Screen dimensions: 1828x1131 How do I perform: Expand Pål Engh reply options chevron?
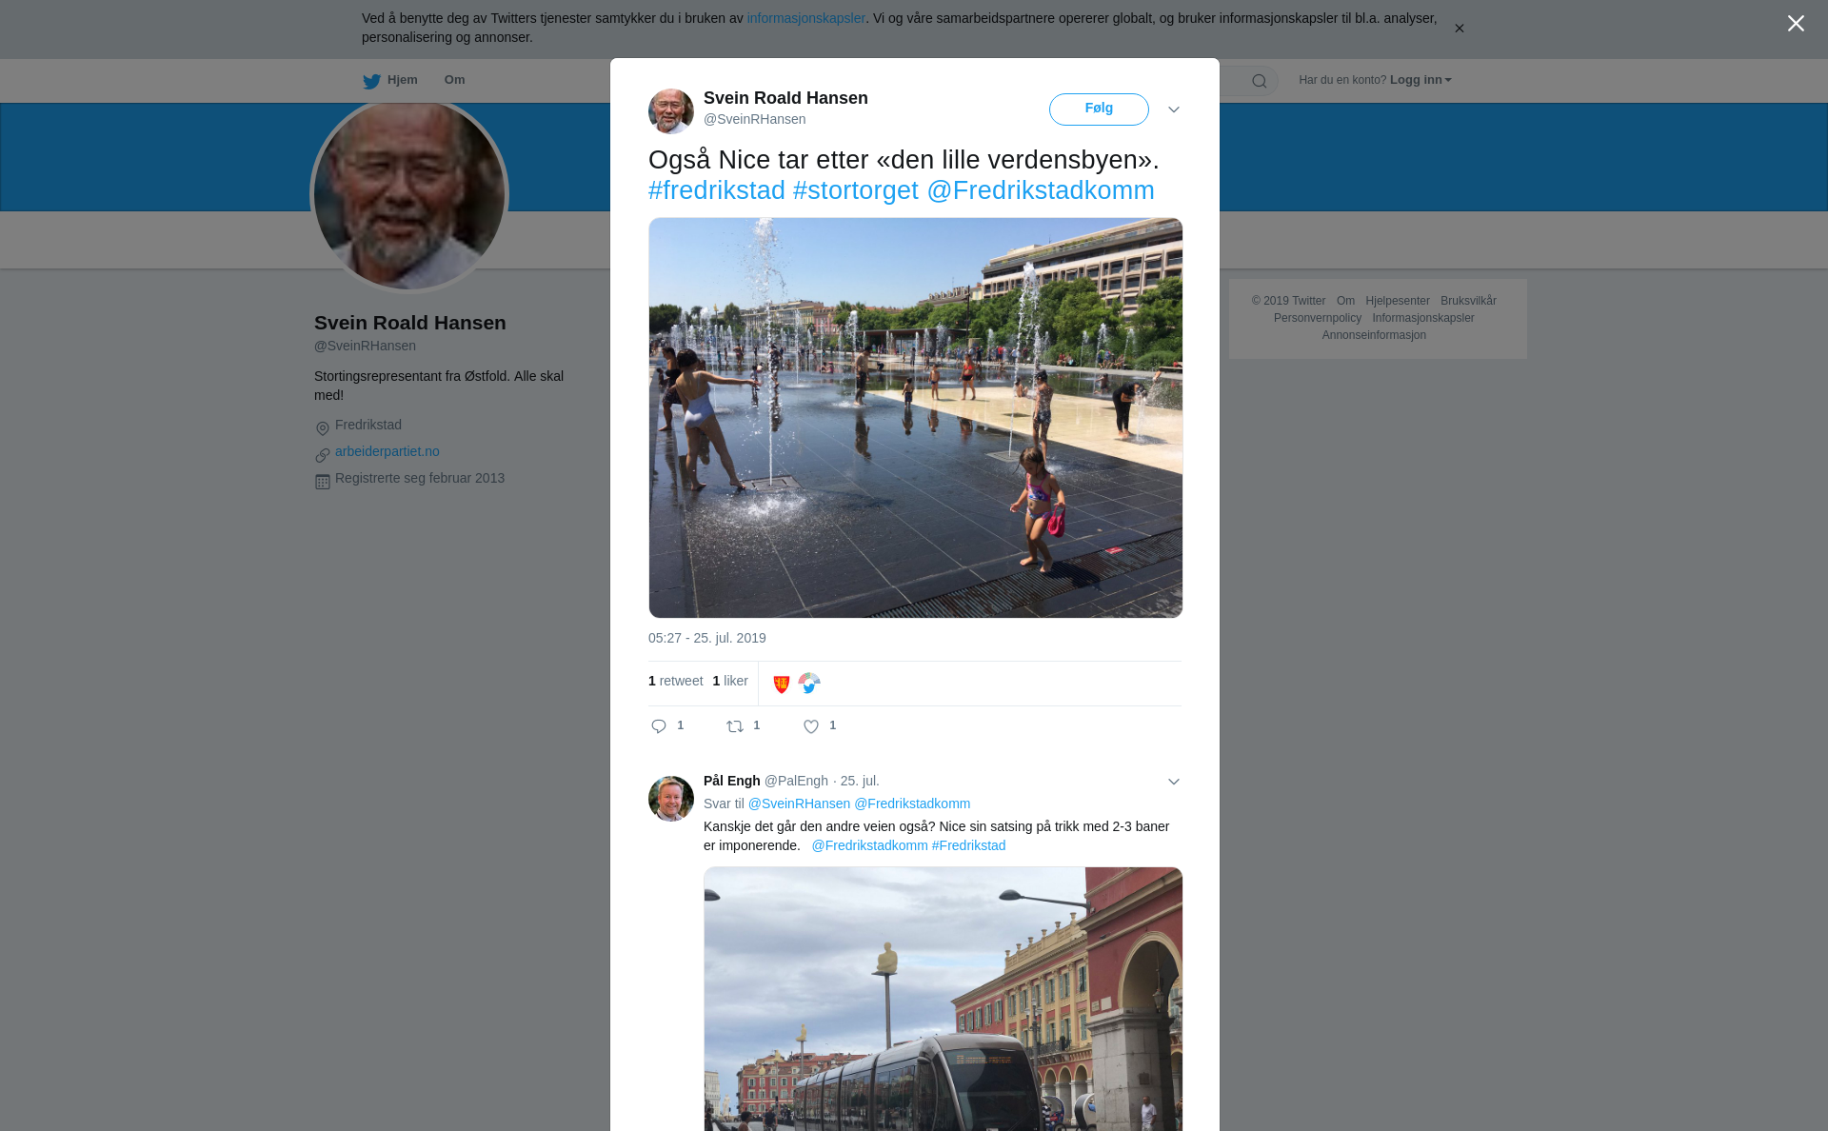click(x=1174, y=782)
